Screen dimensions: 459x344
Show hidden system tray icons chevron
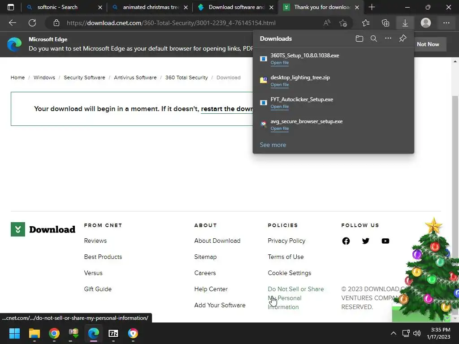(x=394, y=333)
